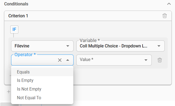Remove the condition row using trash icon
The image size is (175, 106).
160,60
